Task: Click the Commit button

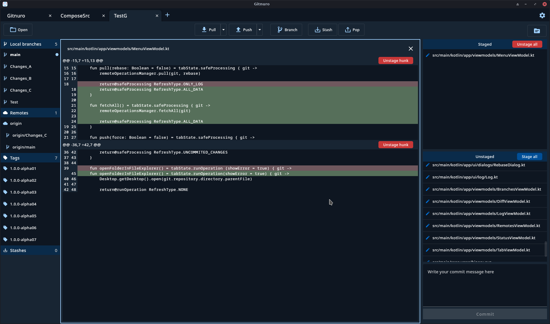Action: (485, 314)
